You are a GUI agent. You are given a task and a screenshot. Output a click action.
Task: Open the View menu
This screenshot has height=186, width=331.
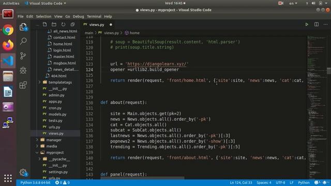[58, 17]
